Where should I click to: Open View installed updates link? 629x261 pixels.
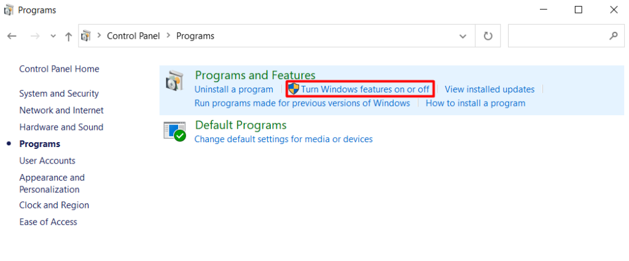pos(490,89)
